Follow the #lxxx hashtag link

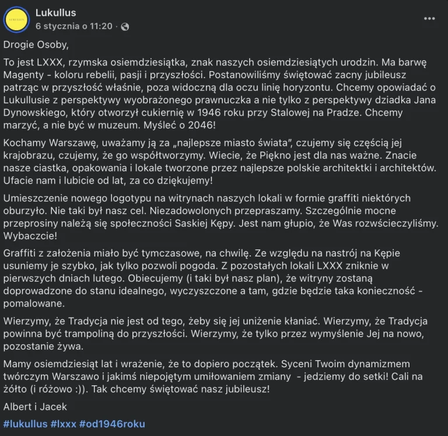pos(64,424)
